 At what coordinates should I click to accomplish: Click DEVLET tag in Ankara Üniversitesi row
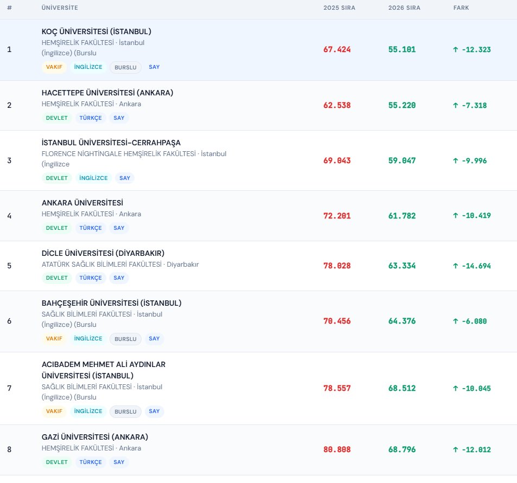[57, 228]
